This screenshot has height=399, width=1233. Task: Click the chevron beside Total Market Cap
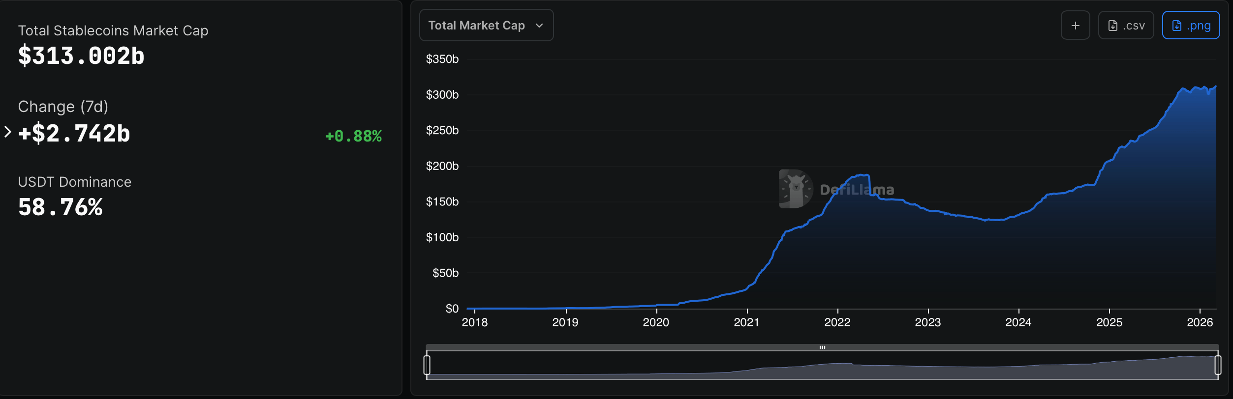538,26
